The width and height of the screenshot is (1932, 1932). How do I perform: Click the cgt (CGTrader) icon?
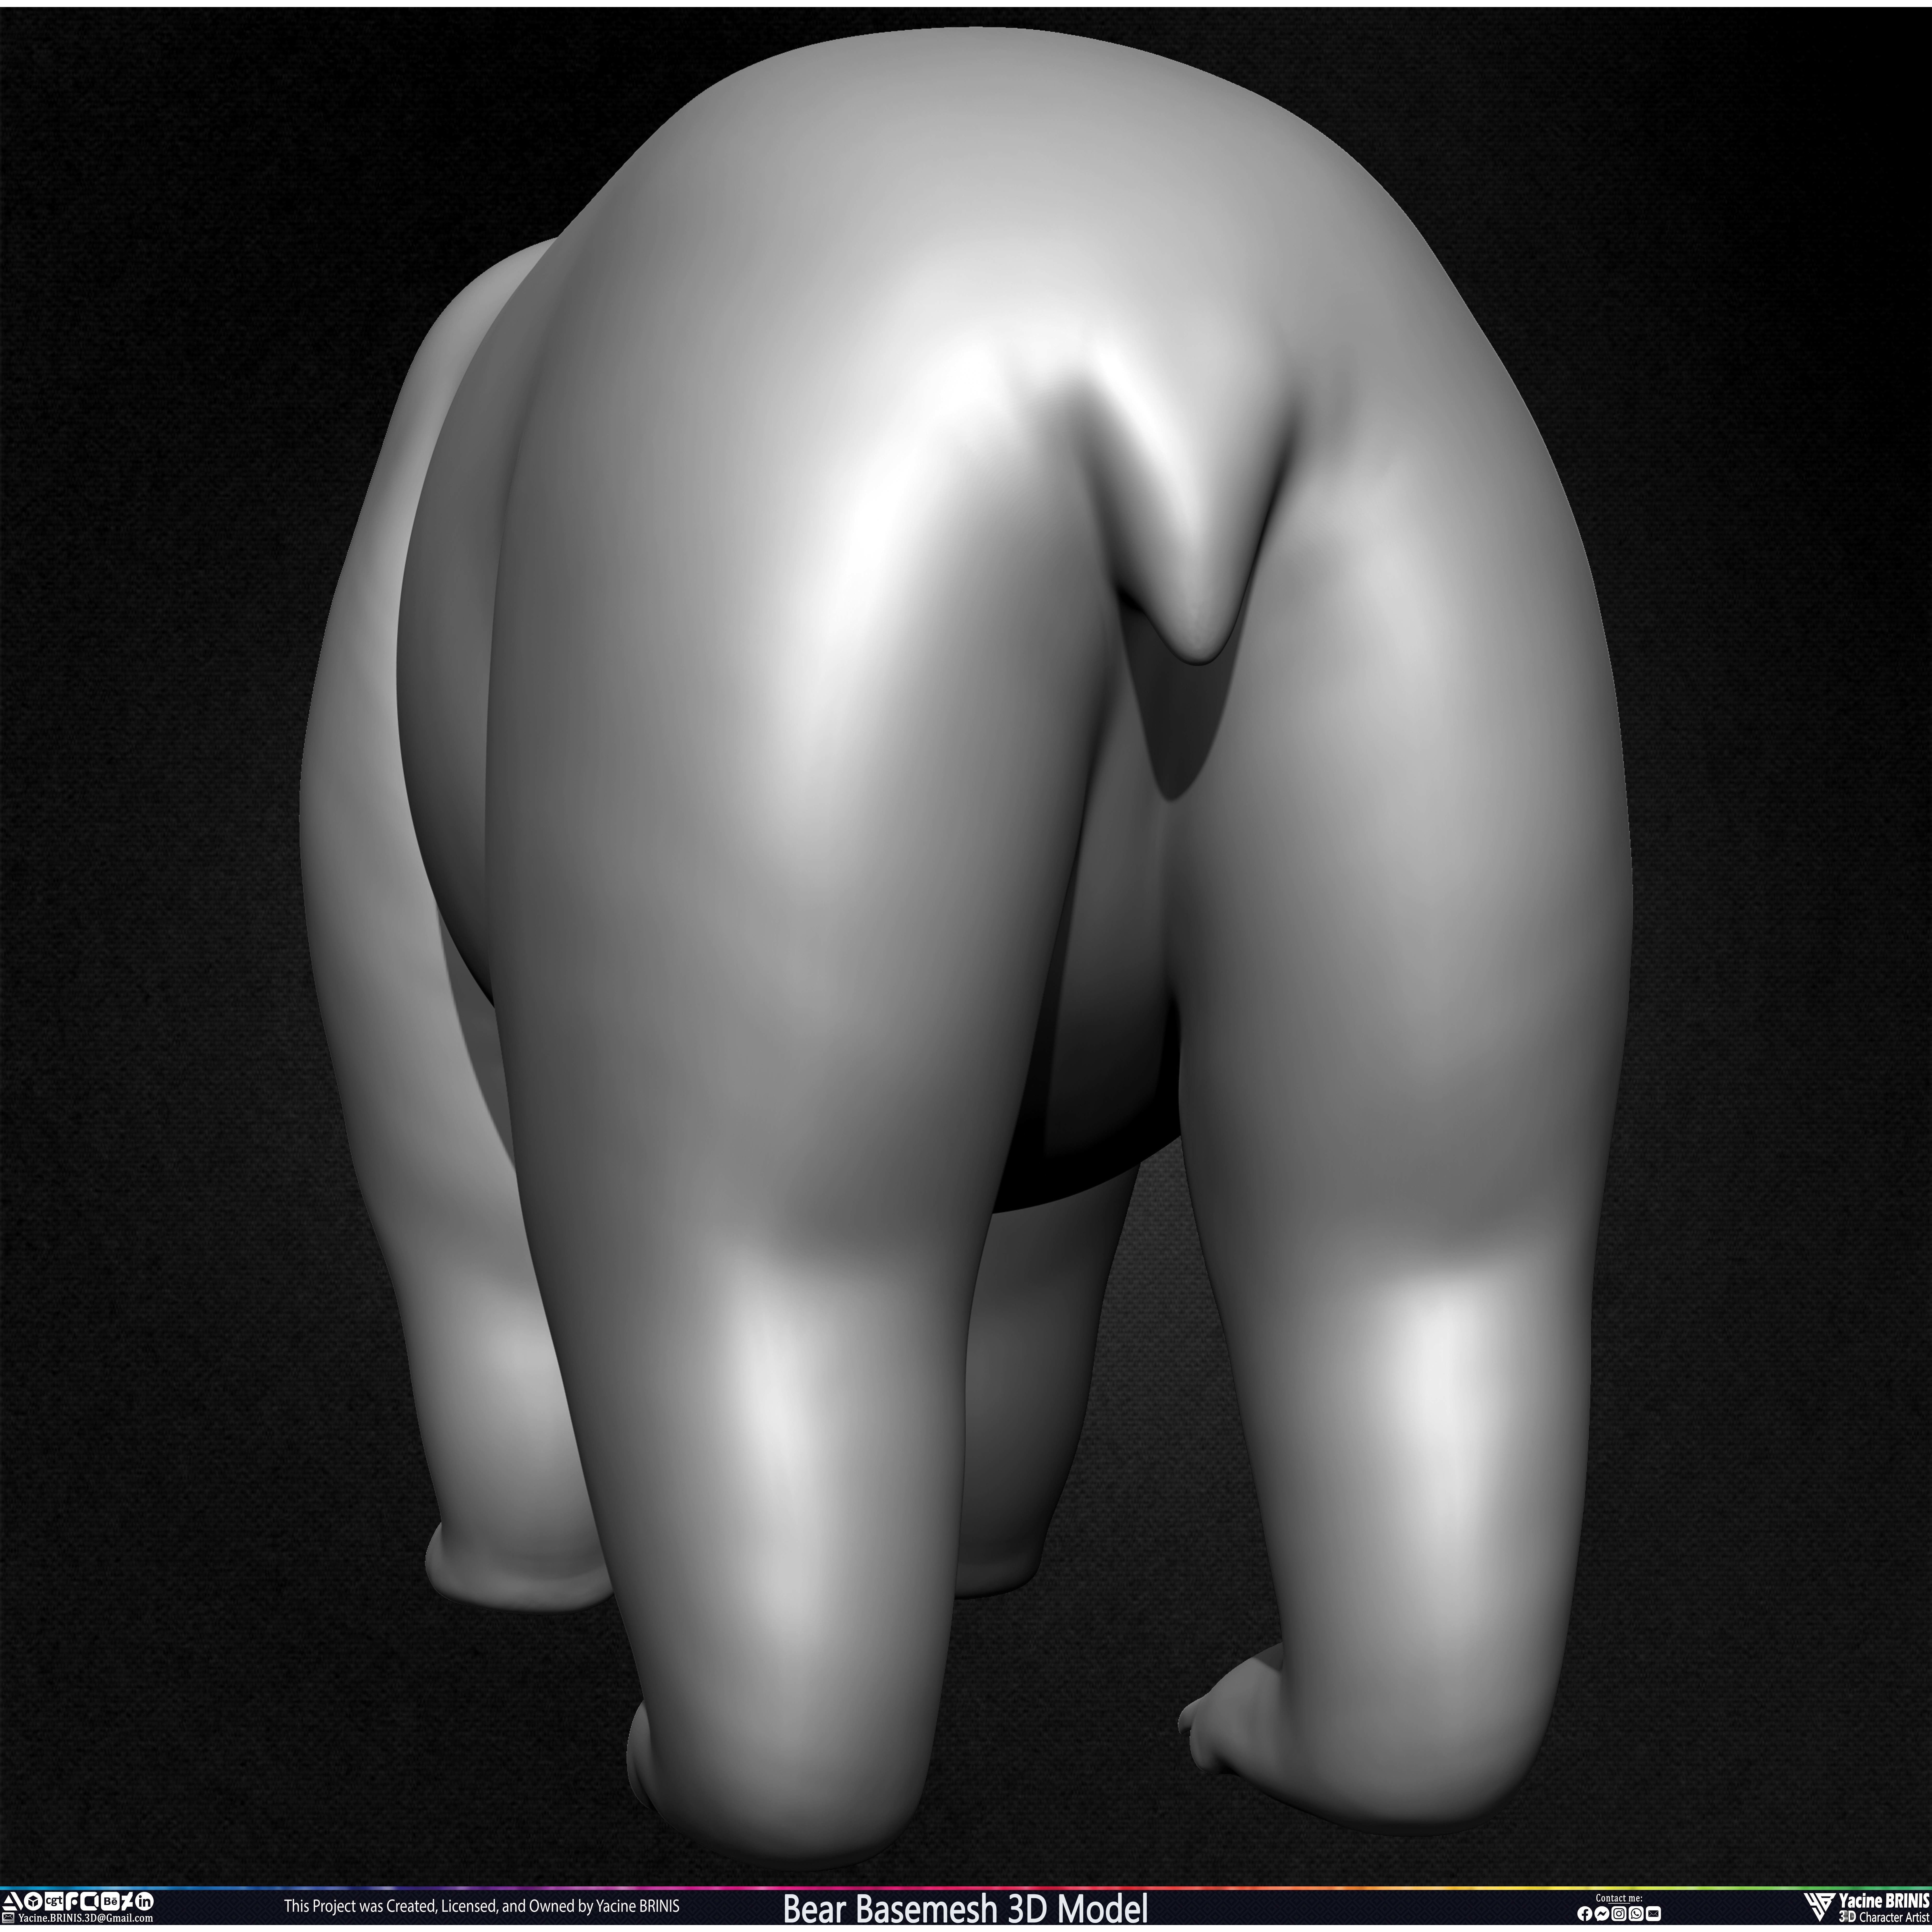pyautogui.click(x=54, y=1901)
